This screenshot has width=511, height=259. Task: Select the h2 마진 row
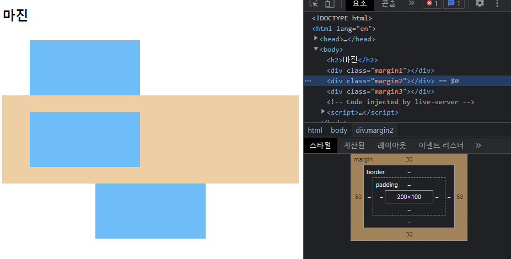tap(352, 60)
